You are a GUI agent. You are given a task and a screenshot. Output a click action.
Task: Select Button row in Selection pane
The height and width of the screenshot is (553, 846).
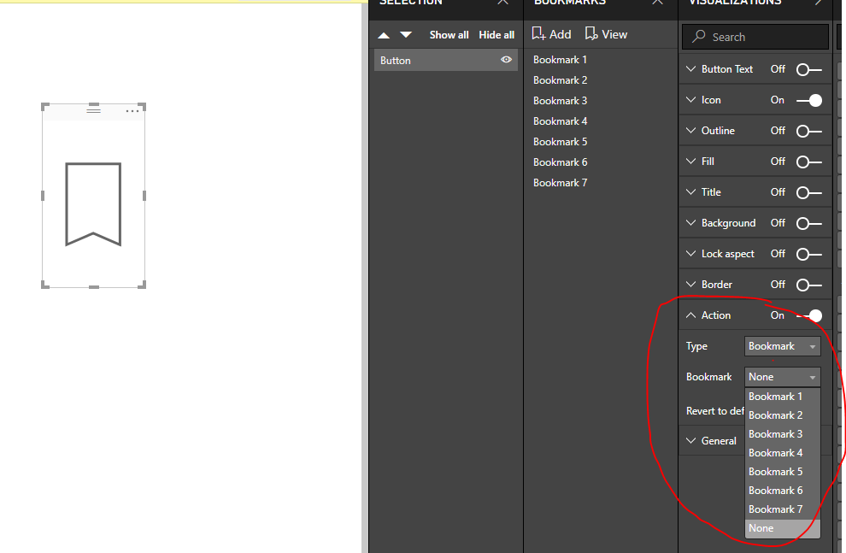click(446, 60)
